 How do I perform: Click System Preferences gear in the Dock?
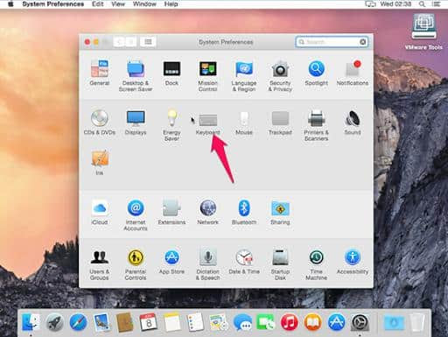point(360,322)
